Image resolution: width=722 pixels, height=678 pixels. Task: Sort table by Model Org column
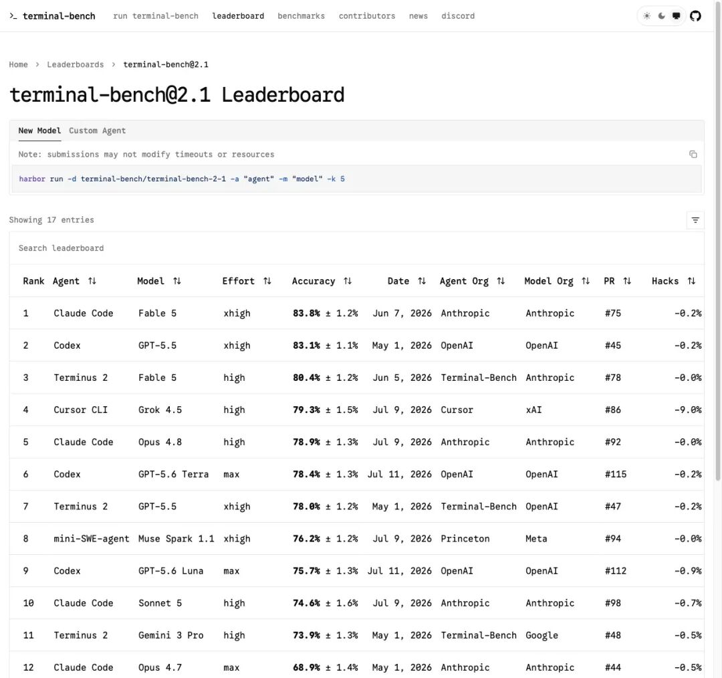click(x=586, y=281)
